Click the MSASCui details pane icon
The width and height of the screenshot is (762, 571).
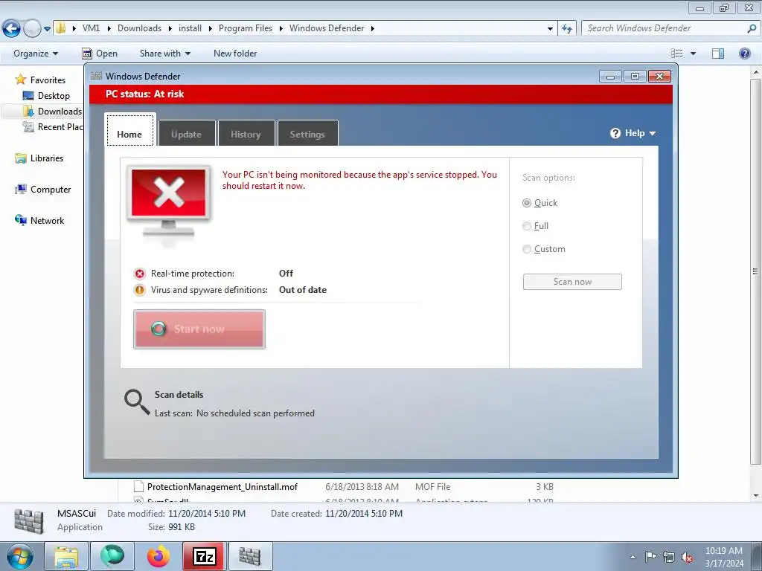29,521
